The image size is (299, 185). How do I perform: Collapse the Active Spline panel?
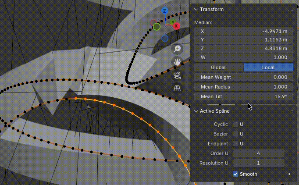[x=196, y=111]
